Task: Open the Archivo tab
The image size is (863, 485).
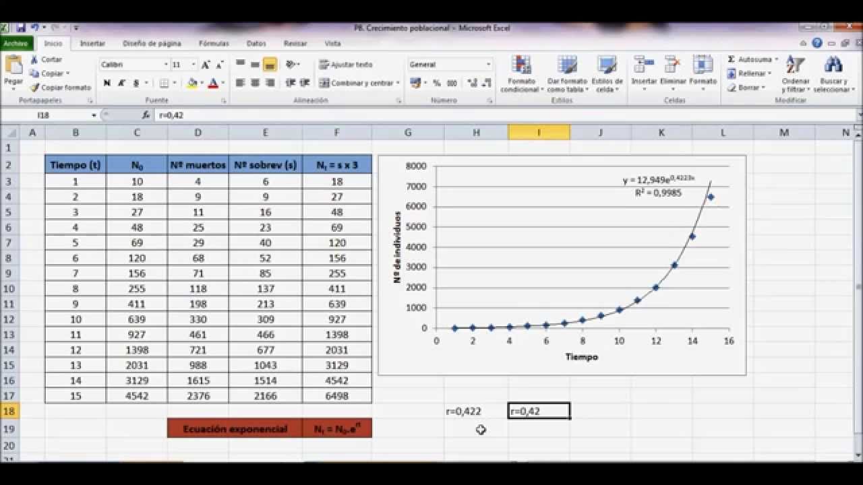Action: point(16,43)
